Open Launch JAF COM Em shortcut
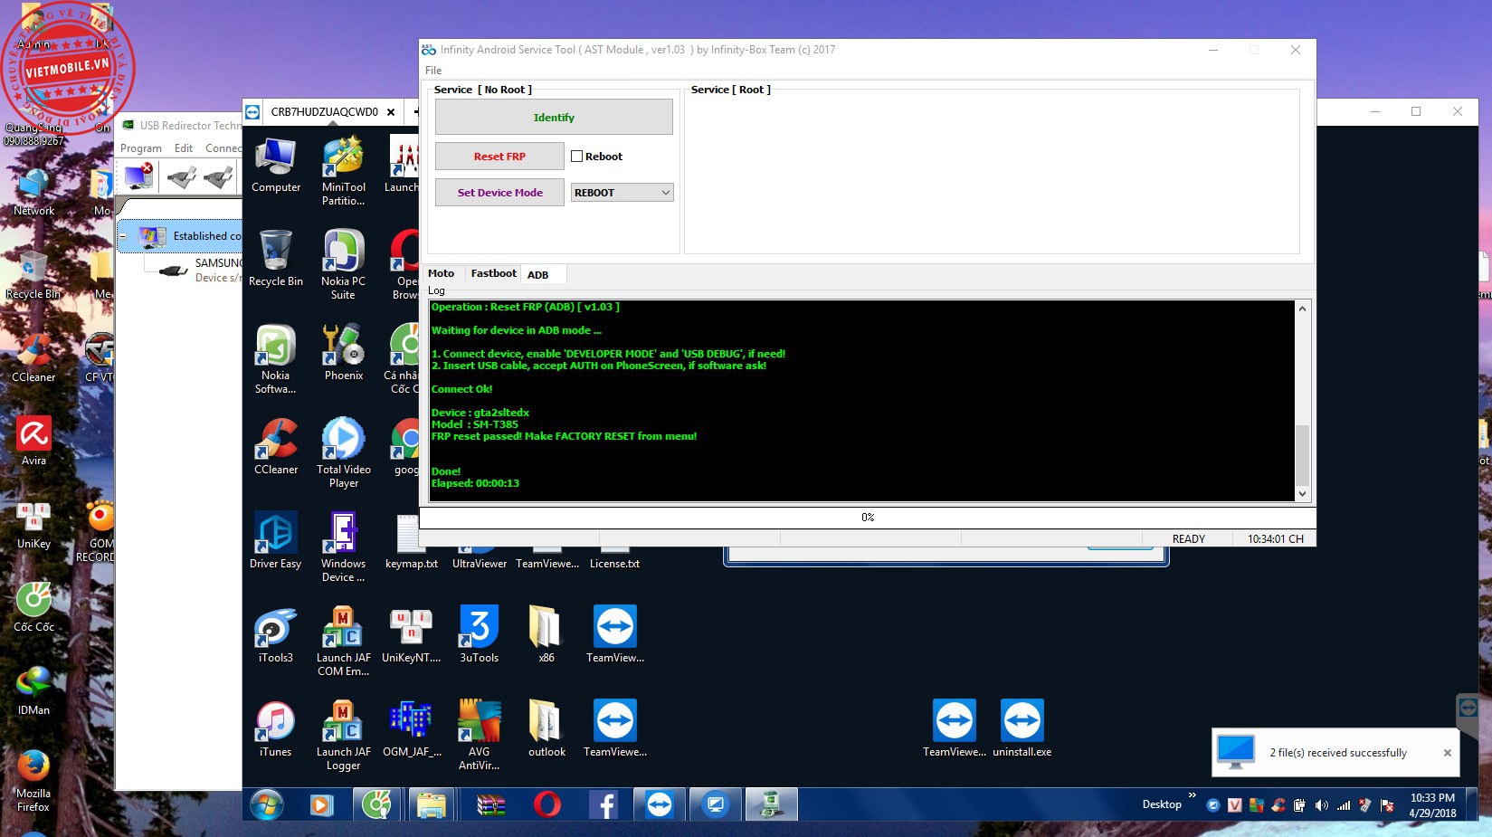Image resolution: width=1492 pixels, height=837 pixels. 344,641
